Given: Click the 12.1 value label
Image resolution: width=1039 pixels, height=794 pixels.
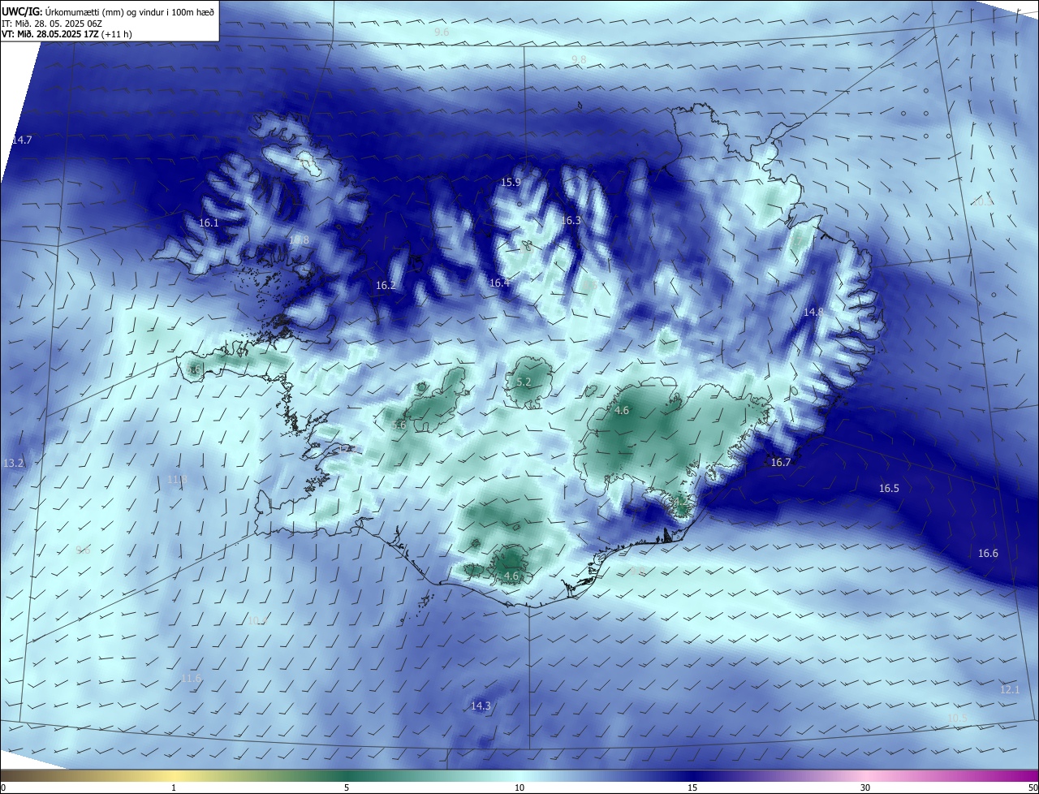Looking at the screenshot, I should (x=1010, y=690).
